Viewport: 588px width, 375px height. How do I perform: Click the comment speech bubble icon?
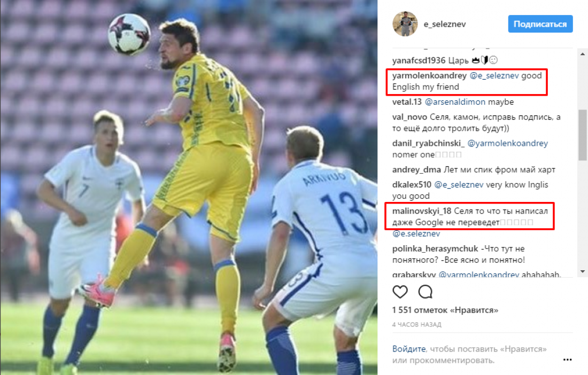(x=425, y=292)
